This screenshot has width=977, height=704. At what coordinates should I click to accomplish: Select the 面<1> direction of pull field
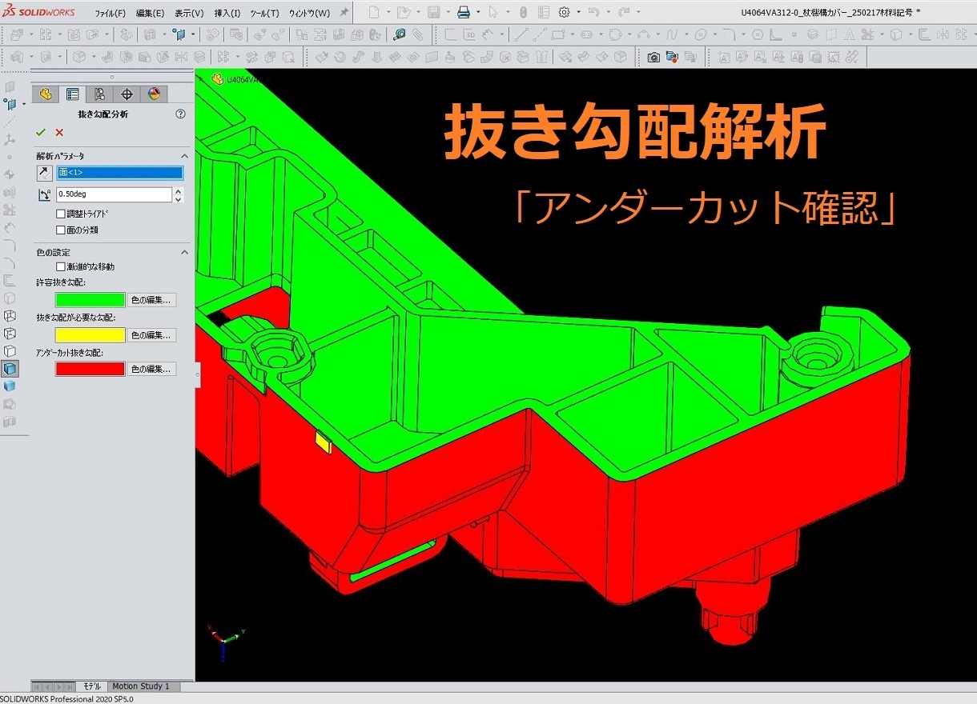click(120, 173)
